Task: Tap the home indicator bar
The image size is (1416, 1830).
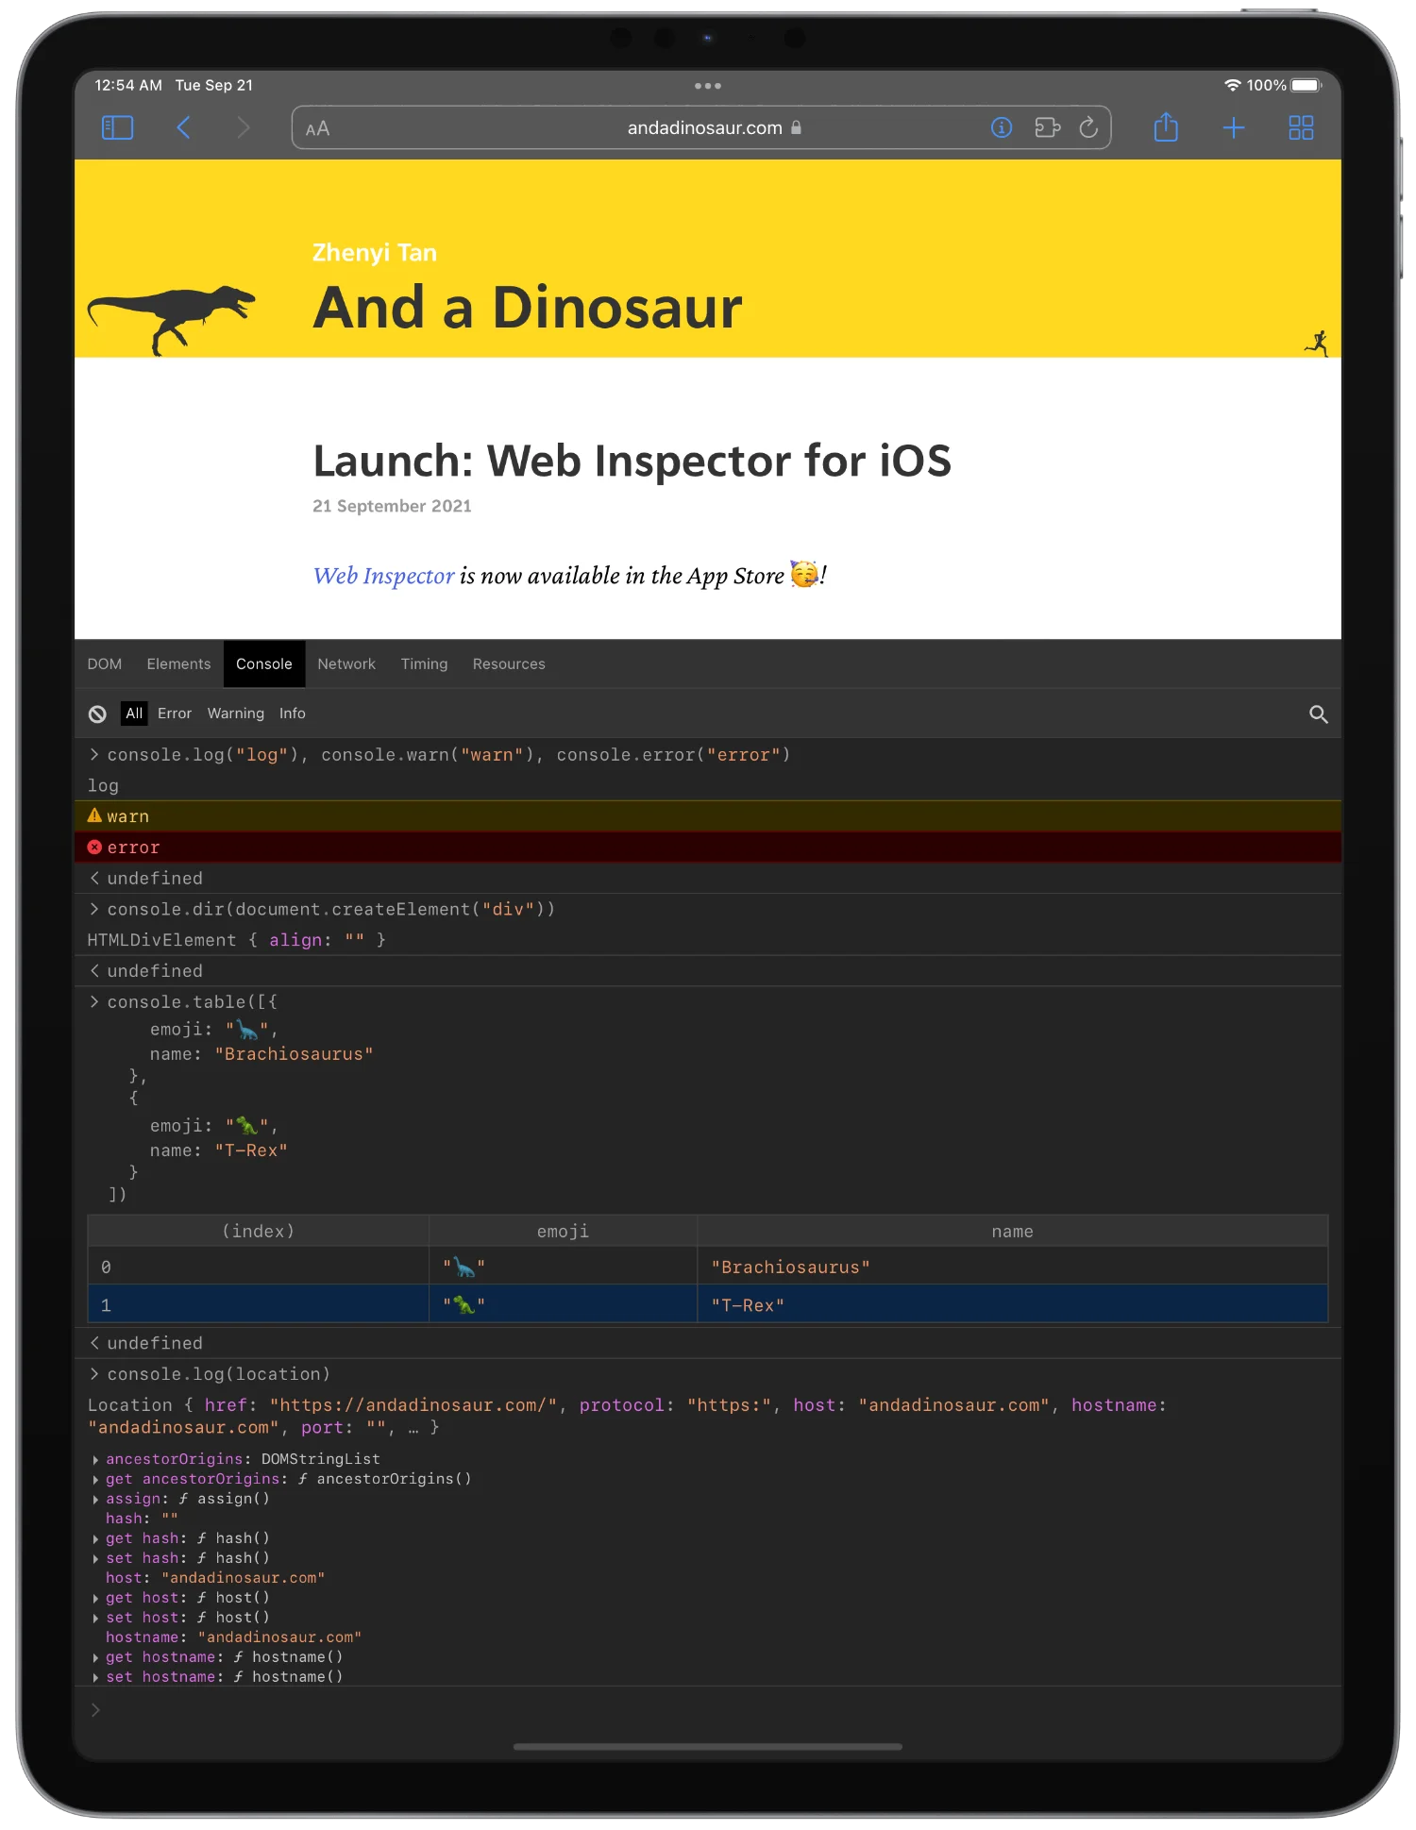Action: pos(708,1747)
